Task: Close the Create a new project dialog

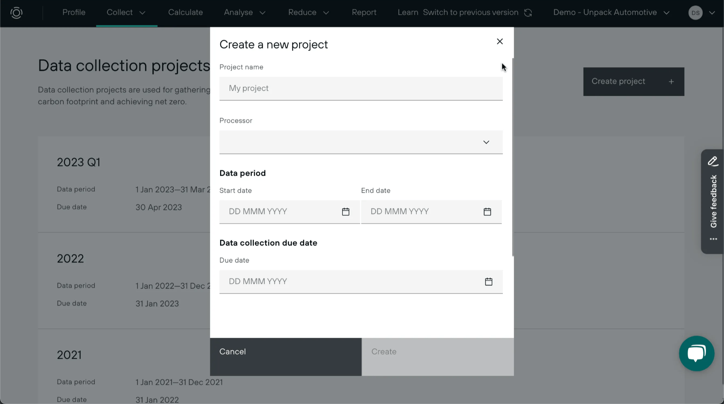Action: [x=500, y=41]
